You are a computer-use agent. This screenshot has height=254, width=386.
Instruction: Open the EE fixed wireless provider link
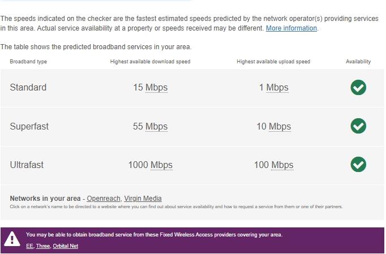[x=29, y=246]
